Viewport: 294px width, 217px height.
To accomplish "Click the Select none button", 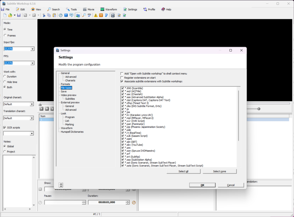I will (x=220, y=171).
